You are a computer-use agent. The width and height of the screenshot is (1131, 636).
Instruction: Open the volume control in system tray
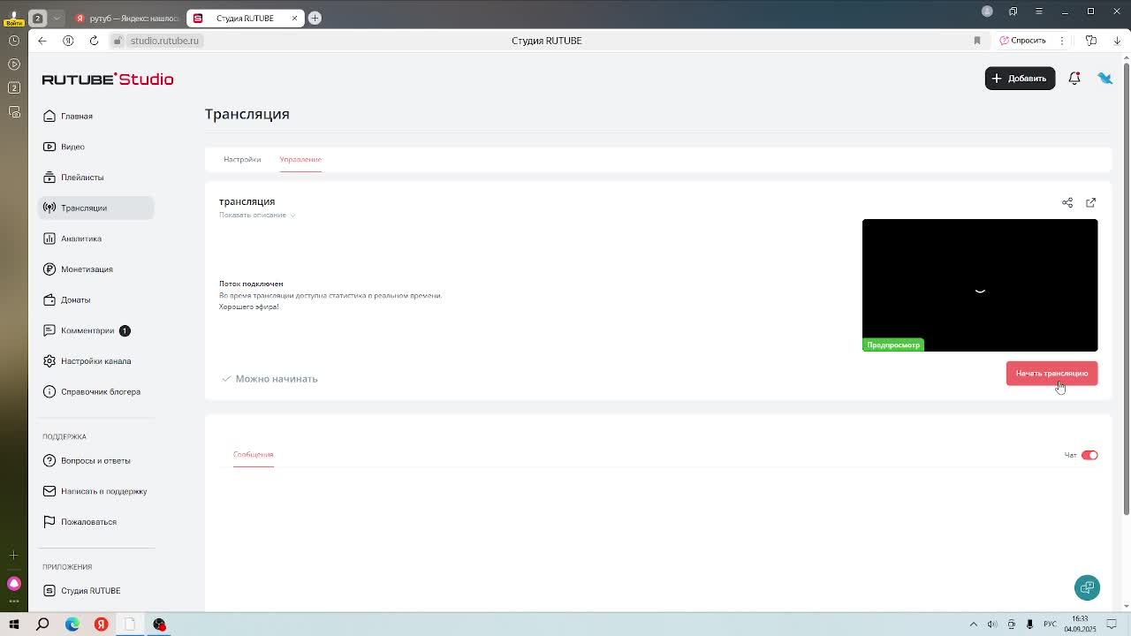[992, 625]
